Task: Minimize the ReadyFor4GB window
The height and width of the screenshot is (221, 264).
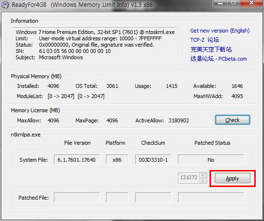Action: coord(220,3)
